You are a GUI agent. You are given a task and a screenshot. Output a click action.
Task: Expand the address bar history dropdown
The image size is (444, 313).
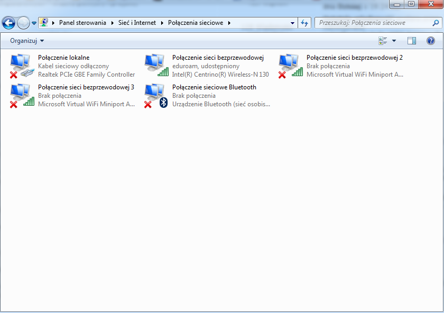click(x=293, y=23)
